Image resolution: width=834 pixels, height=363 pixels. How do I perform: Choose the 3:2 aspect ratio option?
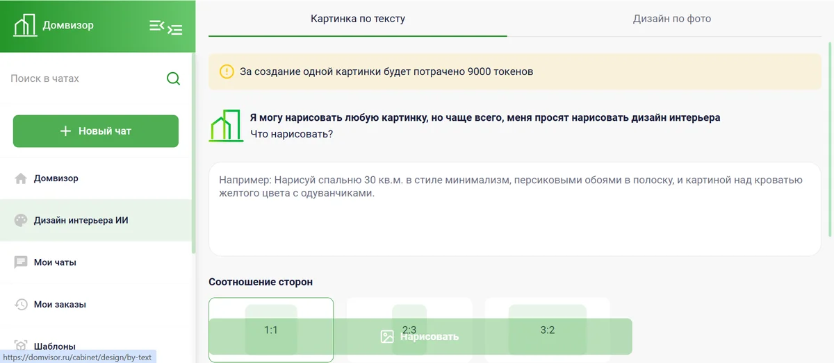548,309
